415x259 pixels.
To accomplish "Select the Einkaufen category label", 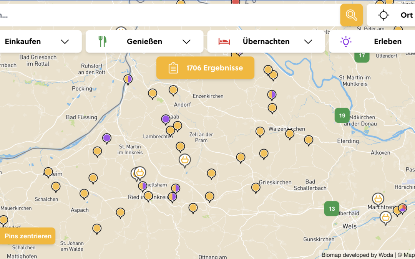I will coord(23,41).
